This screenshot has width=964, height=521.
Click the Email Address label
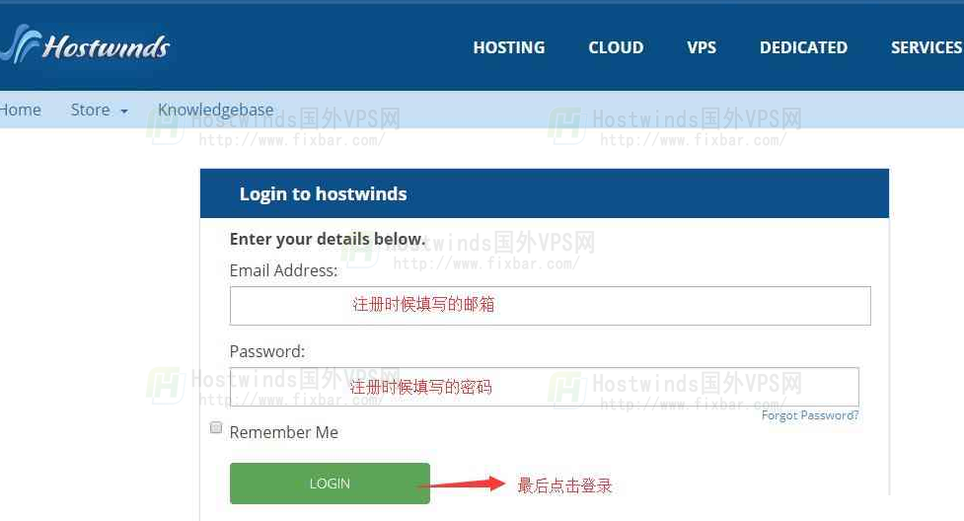pyautogui.click(x=283, y=270)
